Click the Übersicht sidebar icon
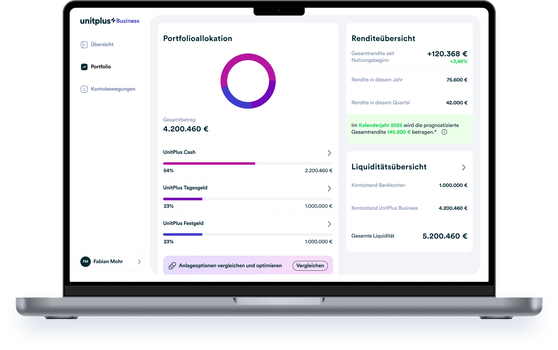Image resolution: width=558 pixels, height=350 pixels. point(84,44)
